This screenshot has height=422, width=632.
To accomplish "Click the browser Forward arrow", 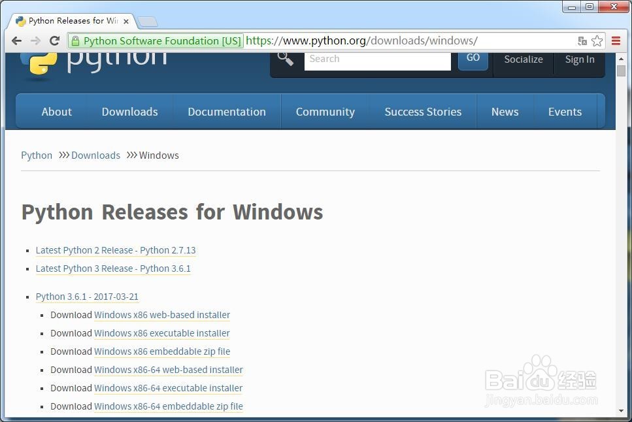I will (x=35, y=41).
